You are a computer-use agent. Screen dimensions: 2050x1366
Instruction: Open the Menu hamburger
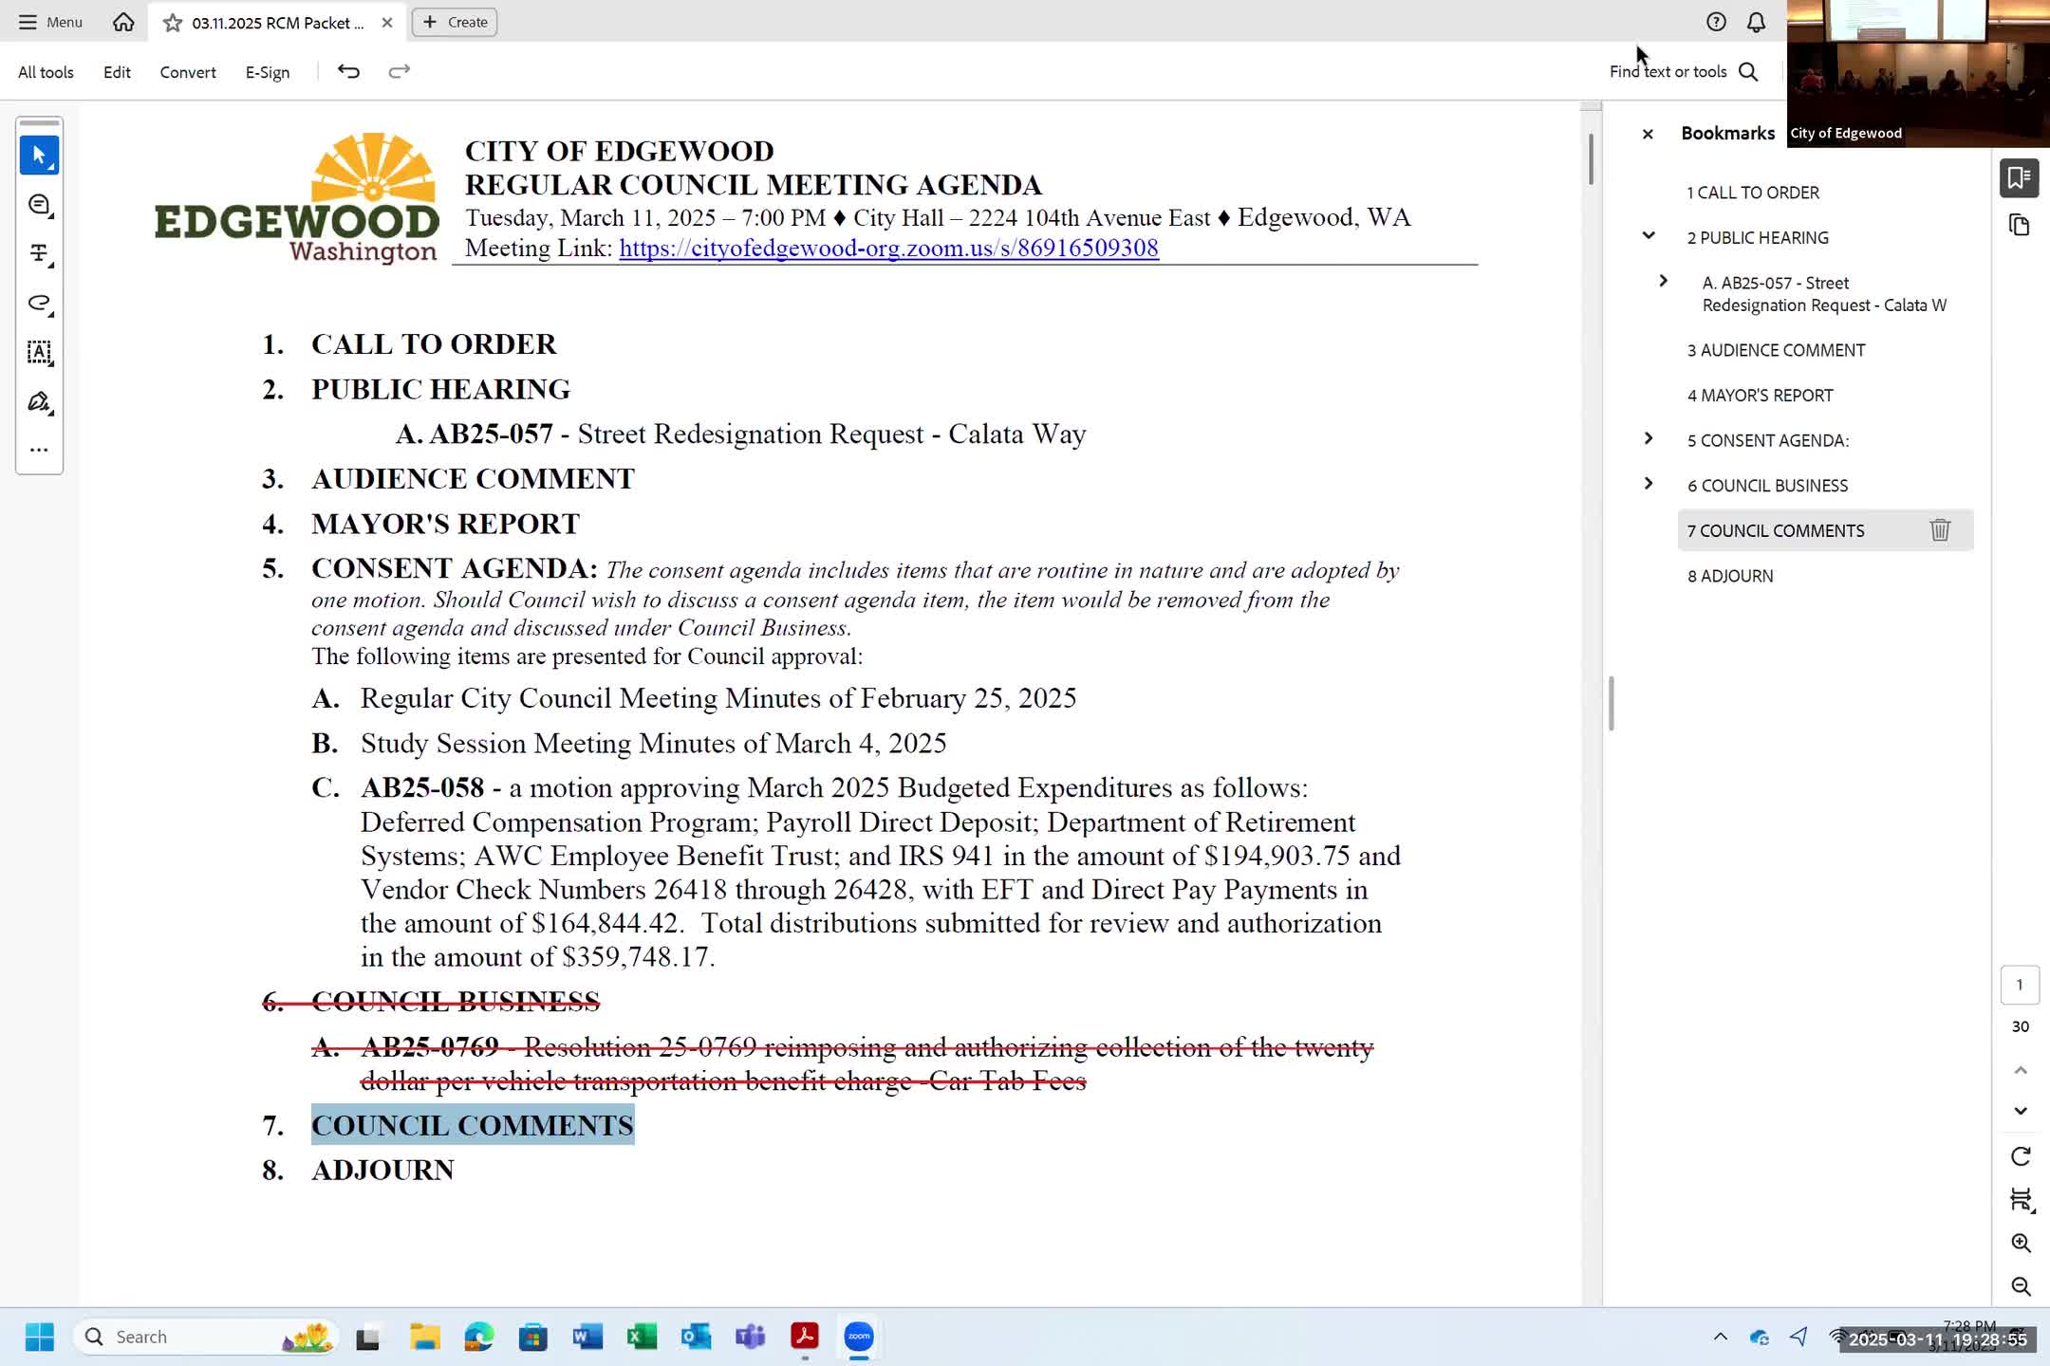[50, 22]
